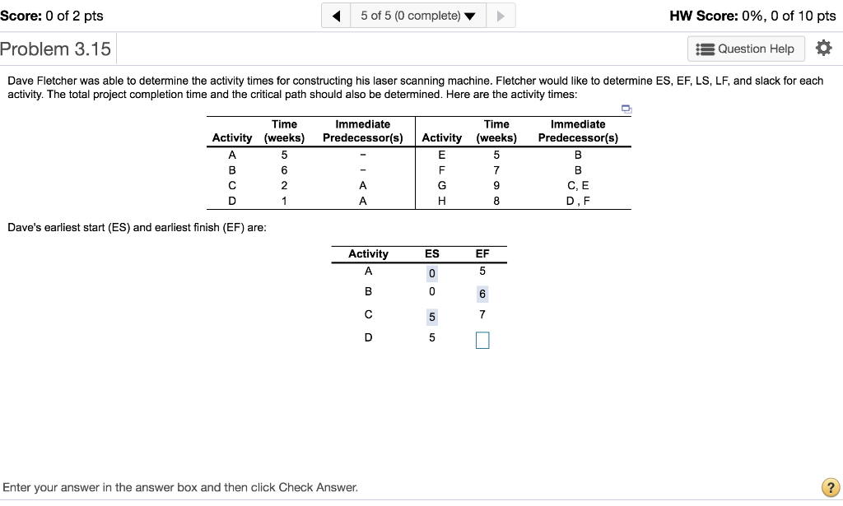Click the Score 0 of 2 pts text
This screenshot has width=843, height=506.
click(52, 16)
